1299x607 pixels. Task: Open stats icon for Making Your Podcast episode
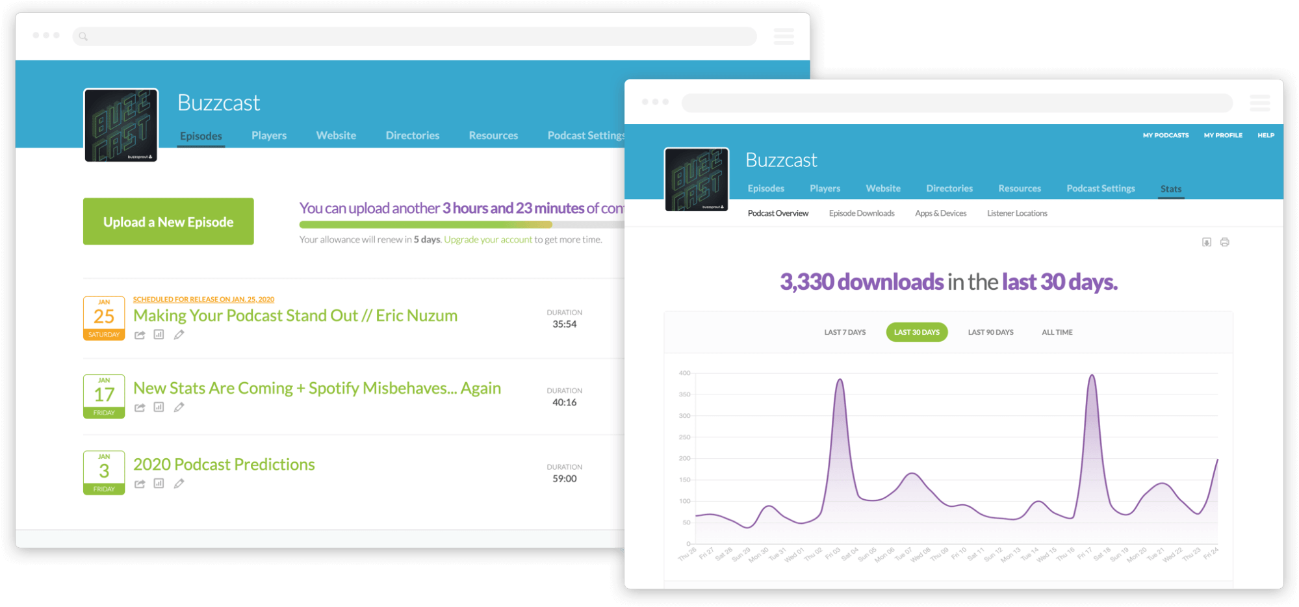tap(159, 335)
